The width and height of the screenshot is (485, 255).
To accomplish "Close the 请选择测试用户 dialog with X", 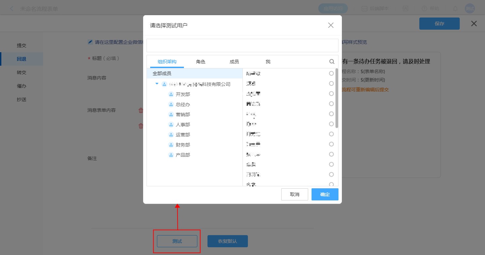I will tap(331, 25).
